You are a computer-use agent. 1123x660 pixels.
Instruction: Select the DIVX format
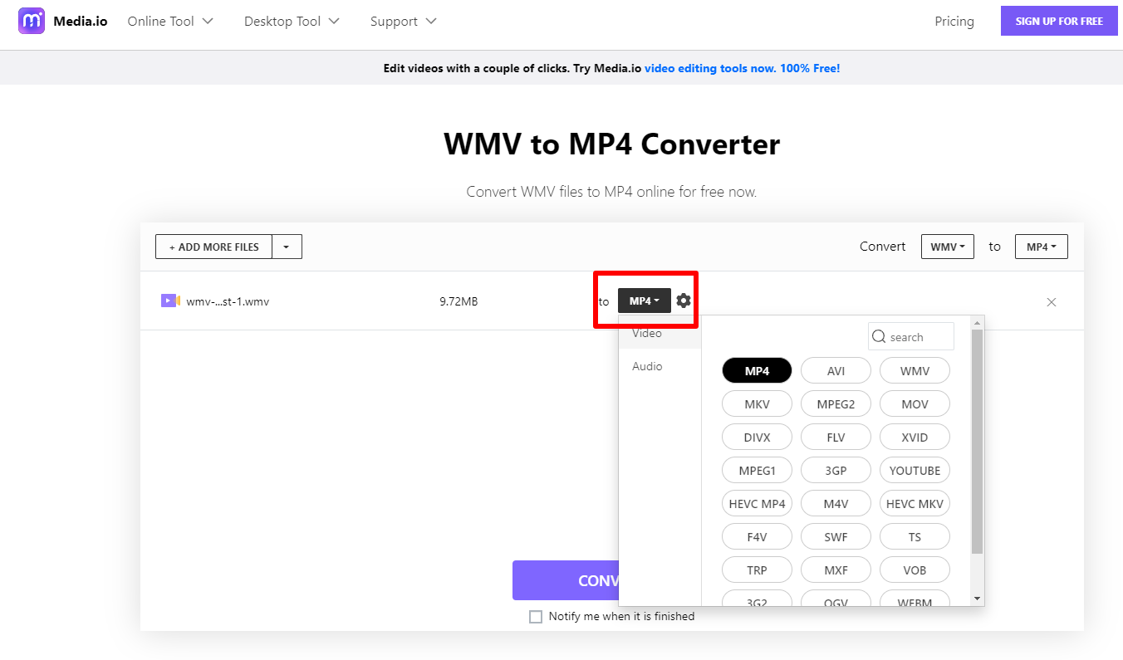click(757, 438)
